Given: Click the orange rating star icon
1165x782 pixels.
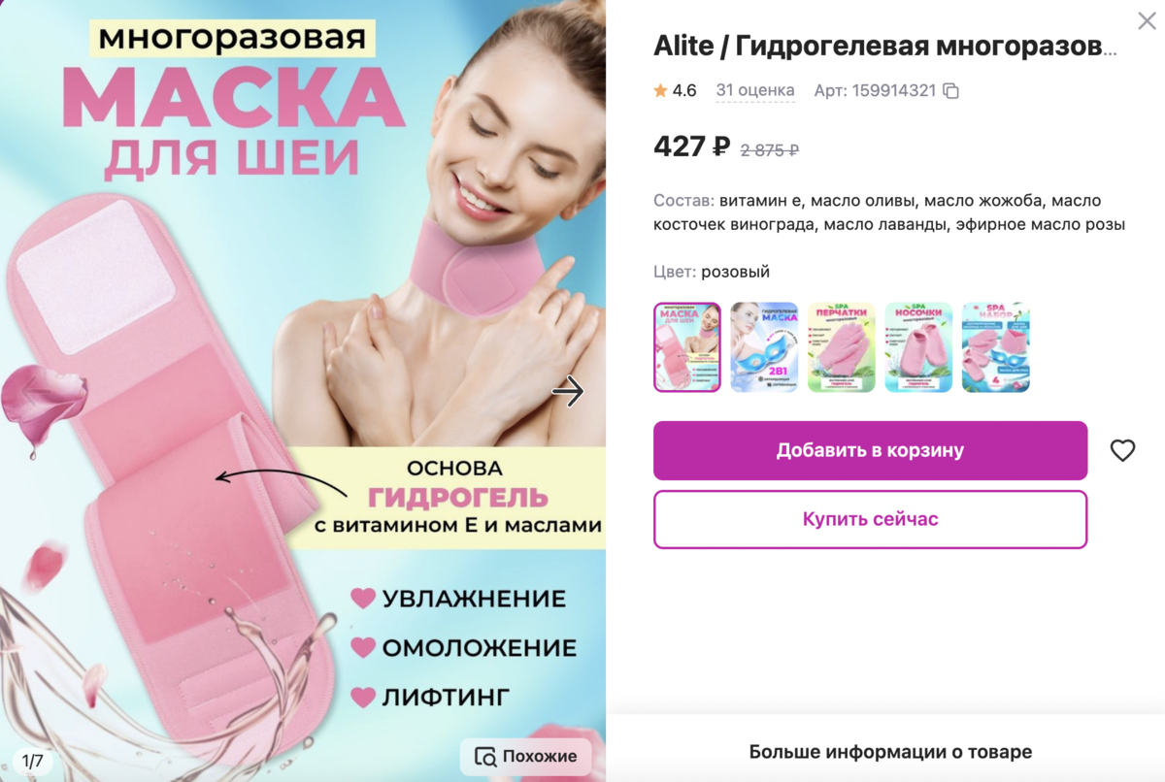Looking at the screenshot, I should (660, 90).
